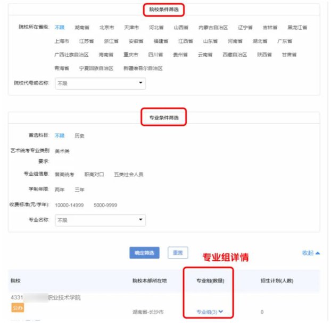Choose 云南省 province filter

coord(205,55)
